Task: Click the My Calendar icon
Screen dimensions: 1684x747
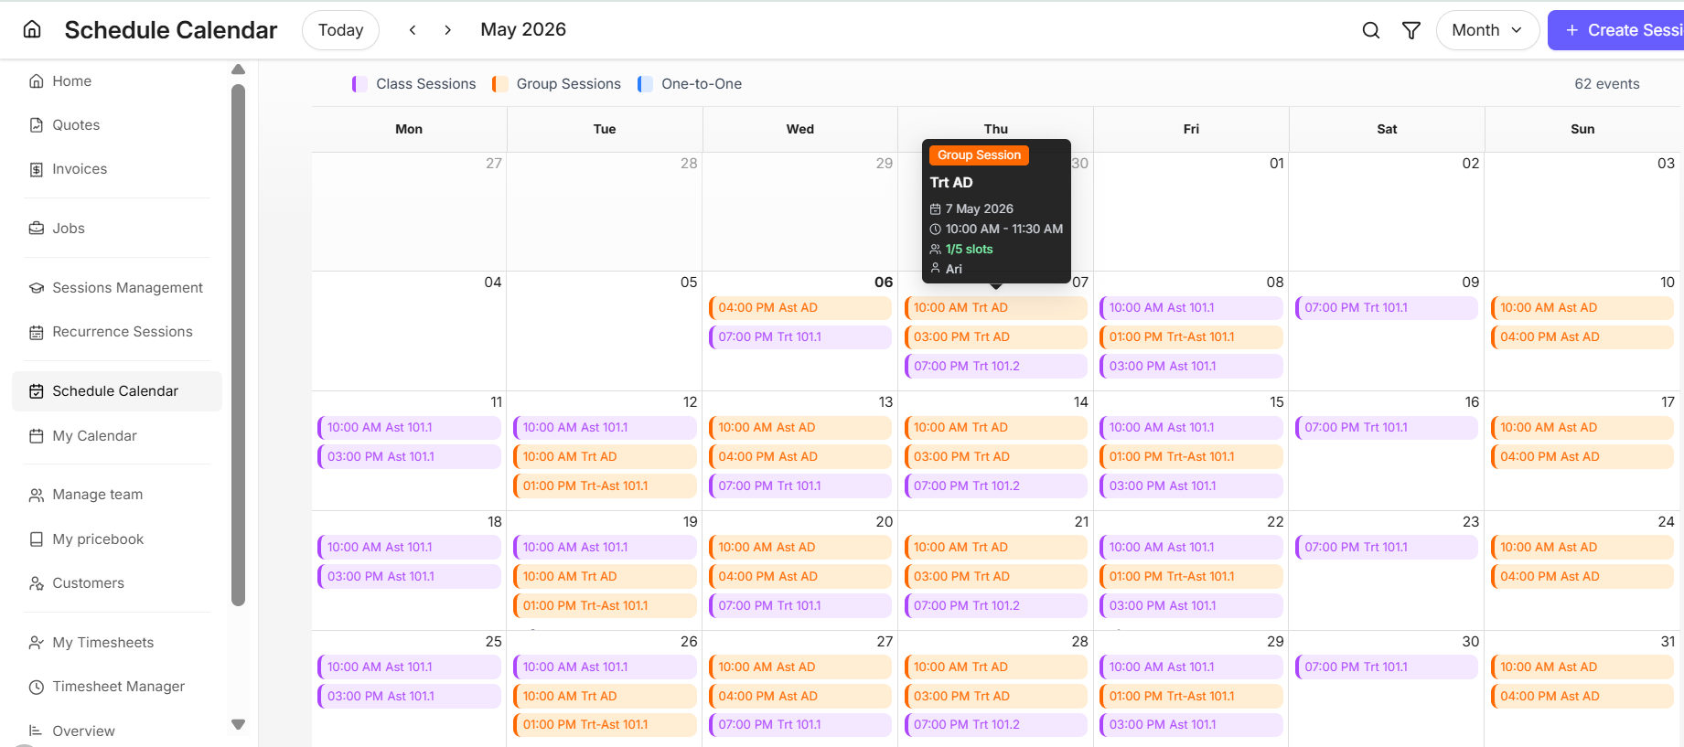Action: click(x=37, y=436)
